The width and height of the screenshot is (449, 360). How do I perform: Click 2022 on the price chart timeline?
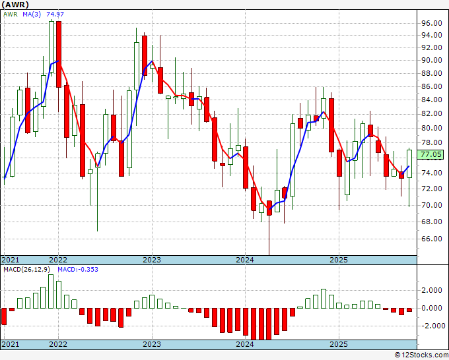(x=59, y=260)
